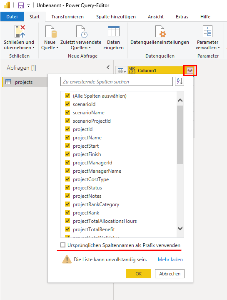Open Parameter verwalten dropdown arrow

click(x=219, y=48)
